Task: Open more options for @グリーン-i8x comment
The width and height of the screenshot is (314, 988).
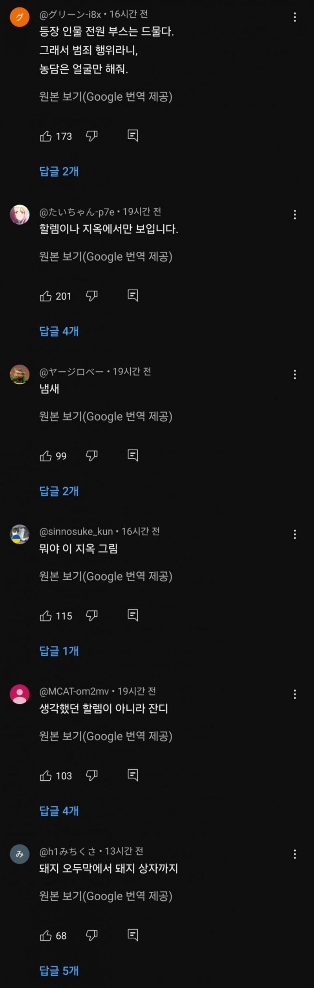Action: click(295, 17)
